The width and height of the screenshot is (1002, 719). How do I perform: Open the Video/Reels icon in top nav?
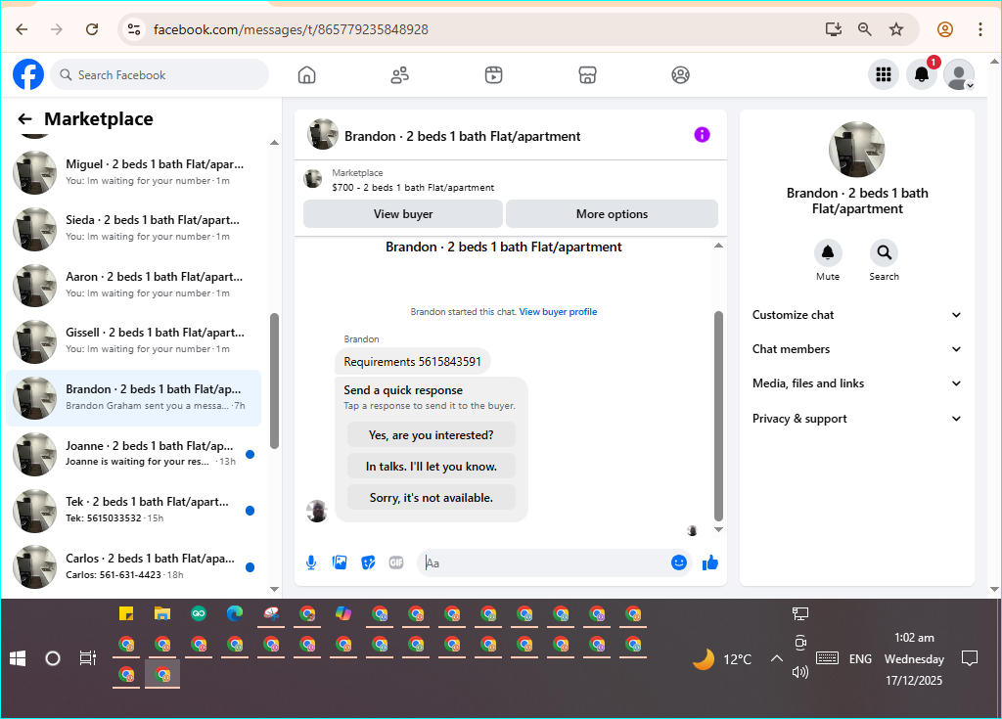(493, 74)
